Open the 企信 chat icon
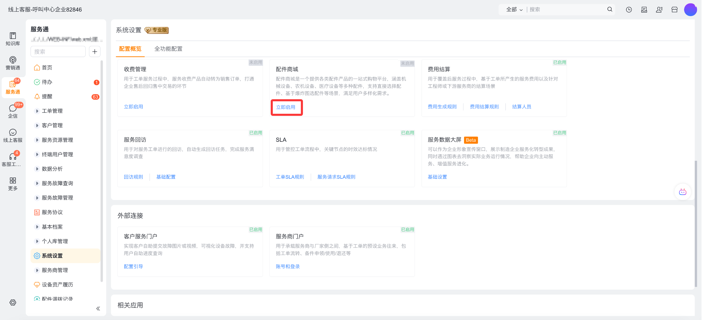 tap(12, 108)
